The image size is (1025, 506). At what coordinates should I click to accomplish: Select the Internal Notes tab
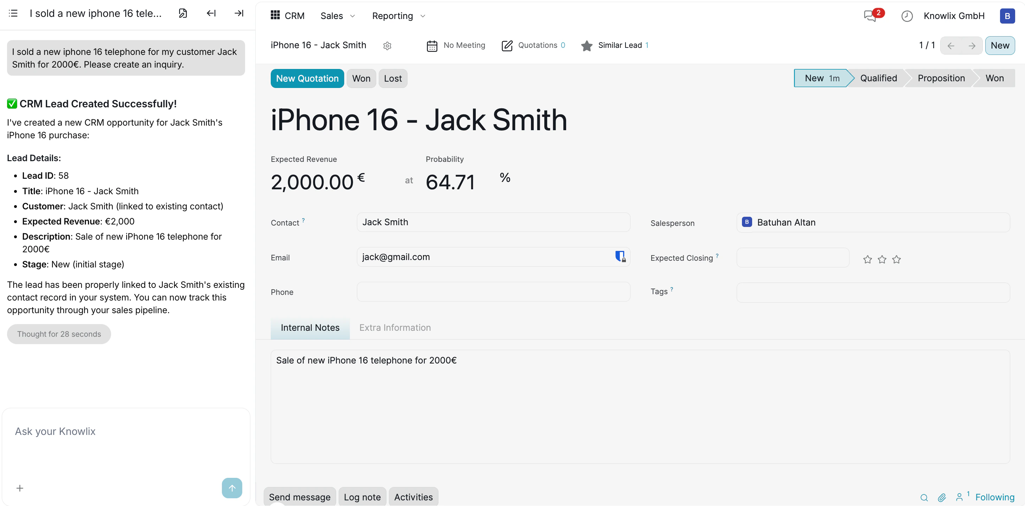point(310,328)
